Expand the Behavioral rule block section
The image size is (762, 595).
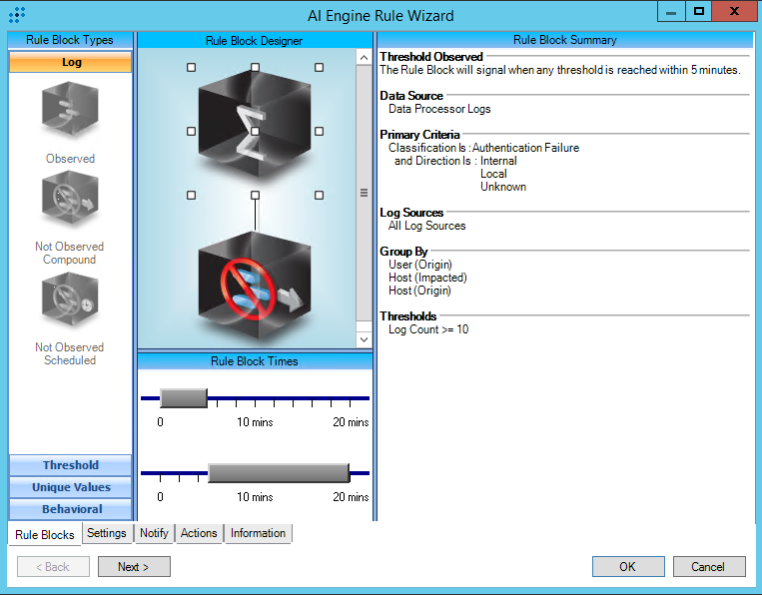tap(71, 509)
